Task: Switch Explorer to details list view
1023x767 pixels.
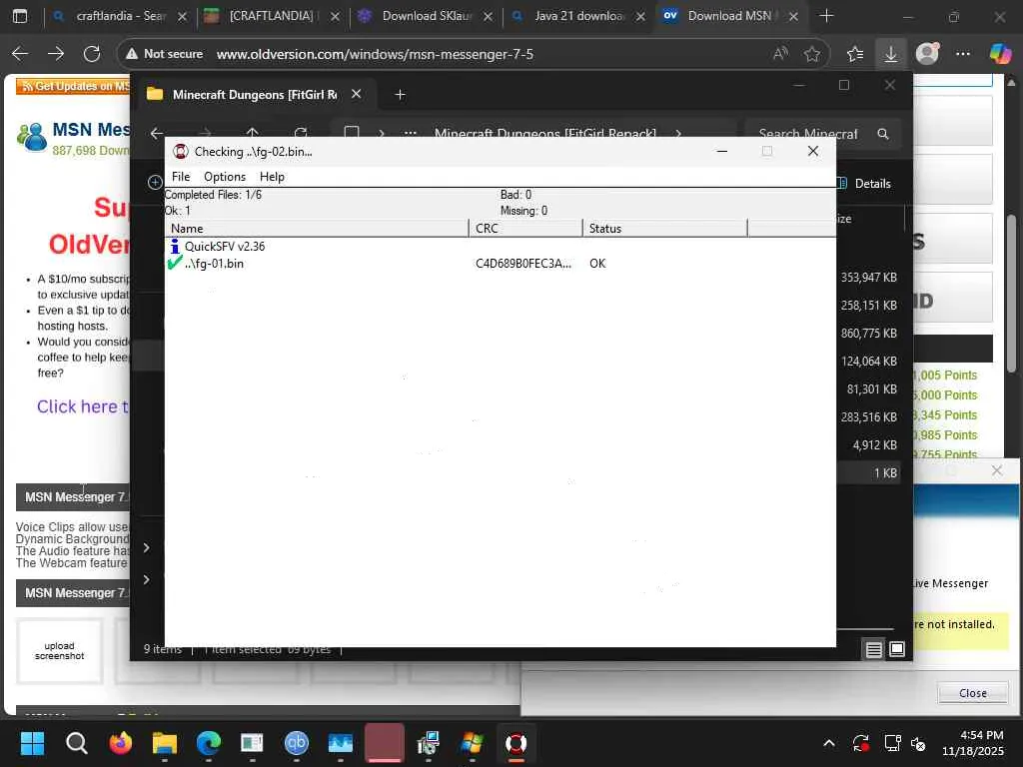Action: point(873,649)
